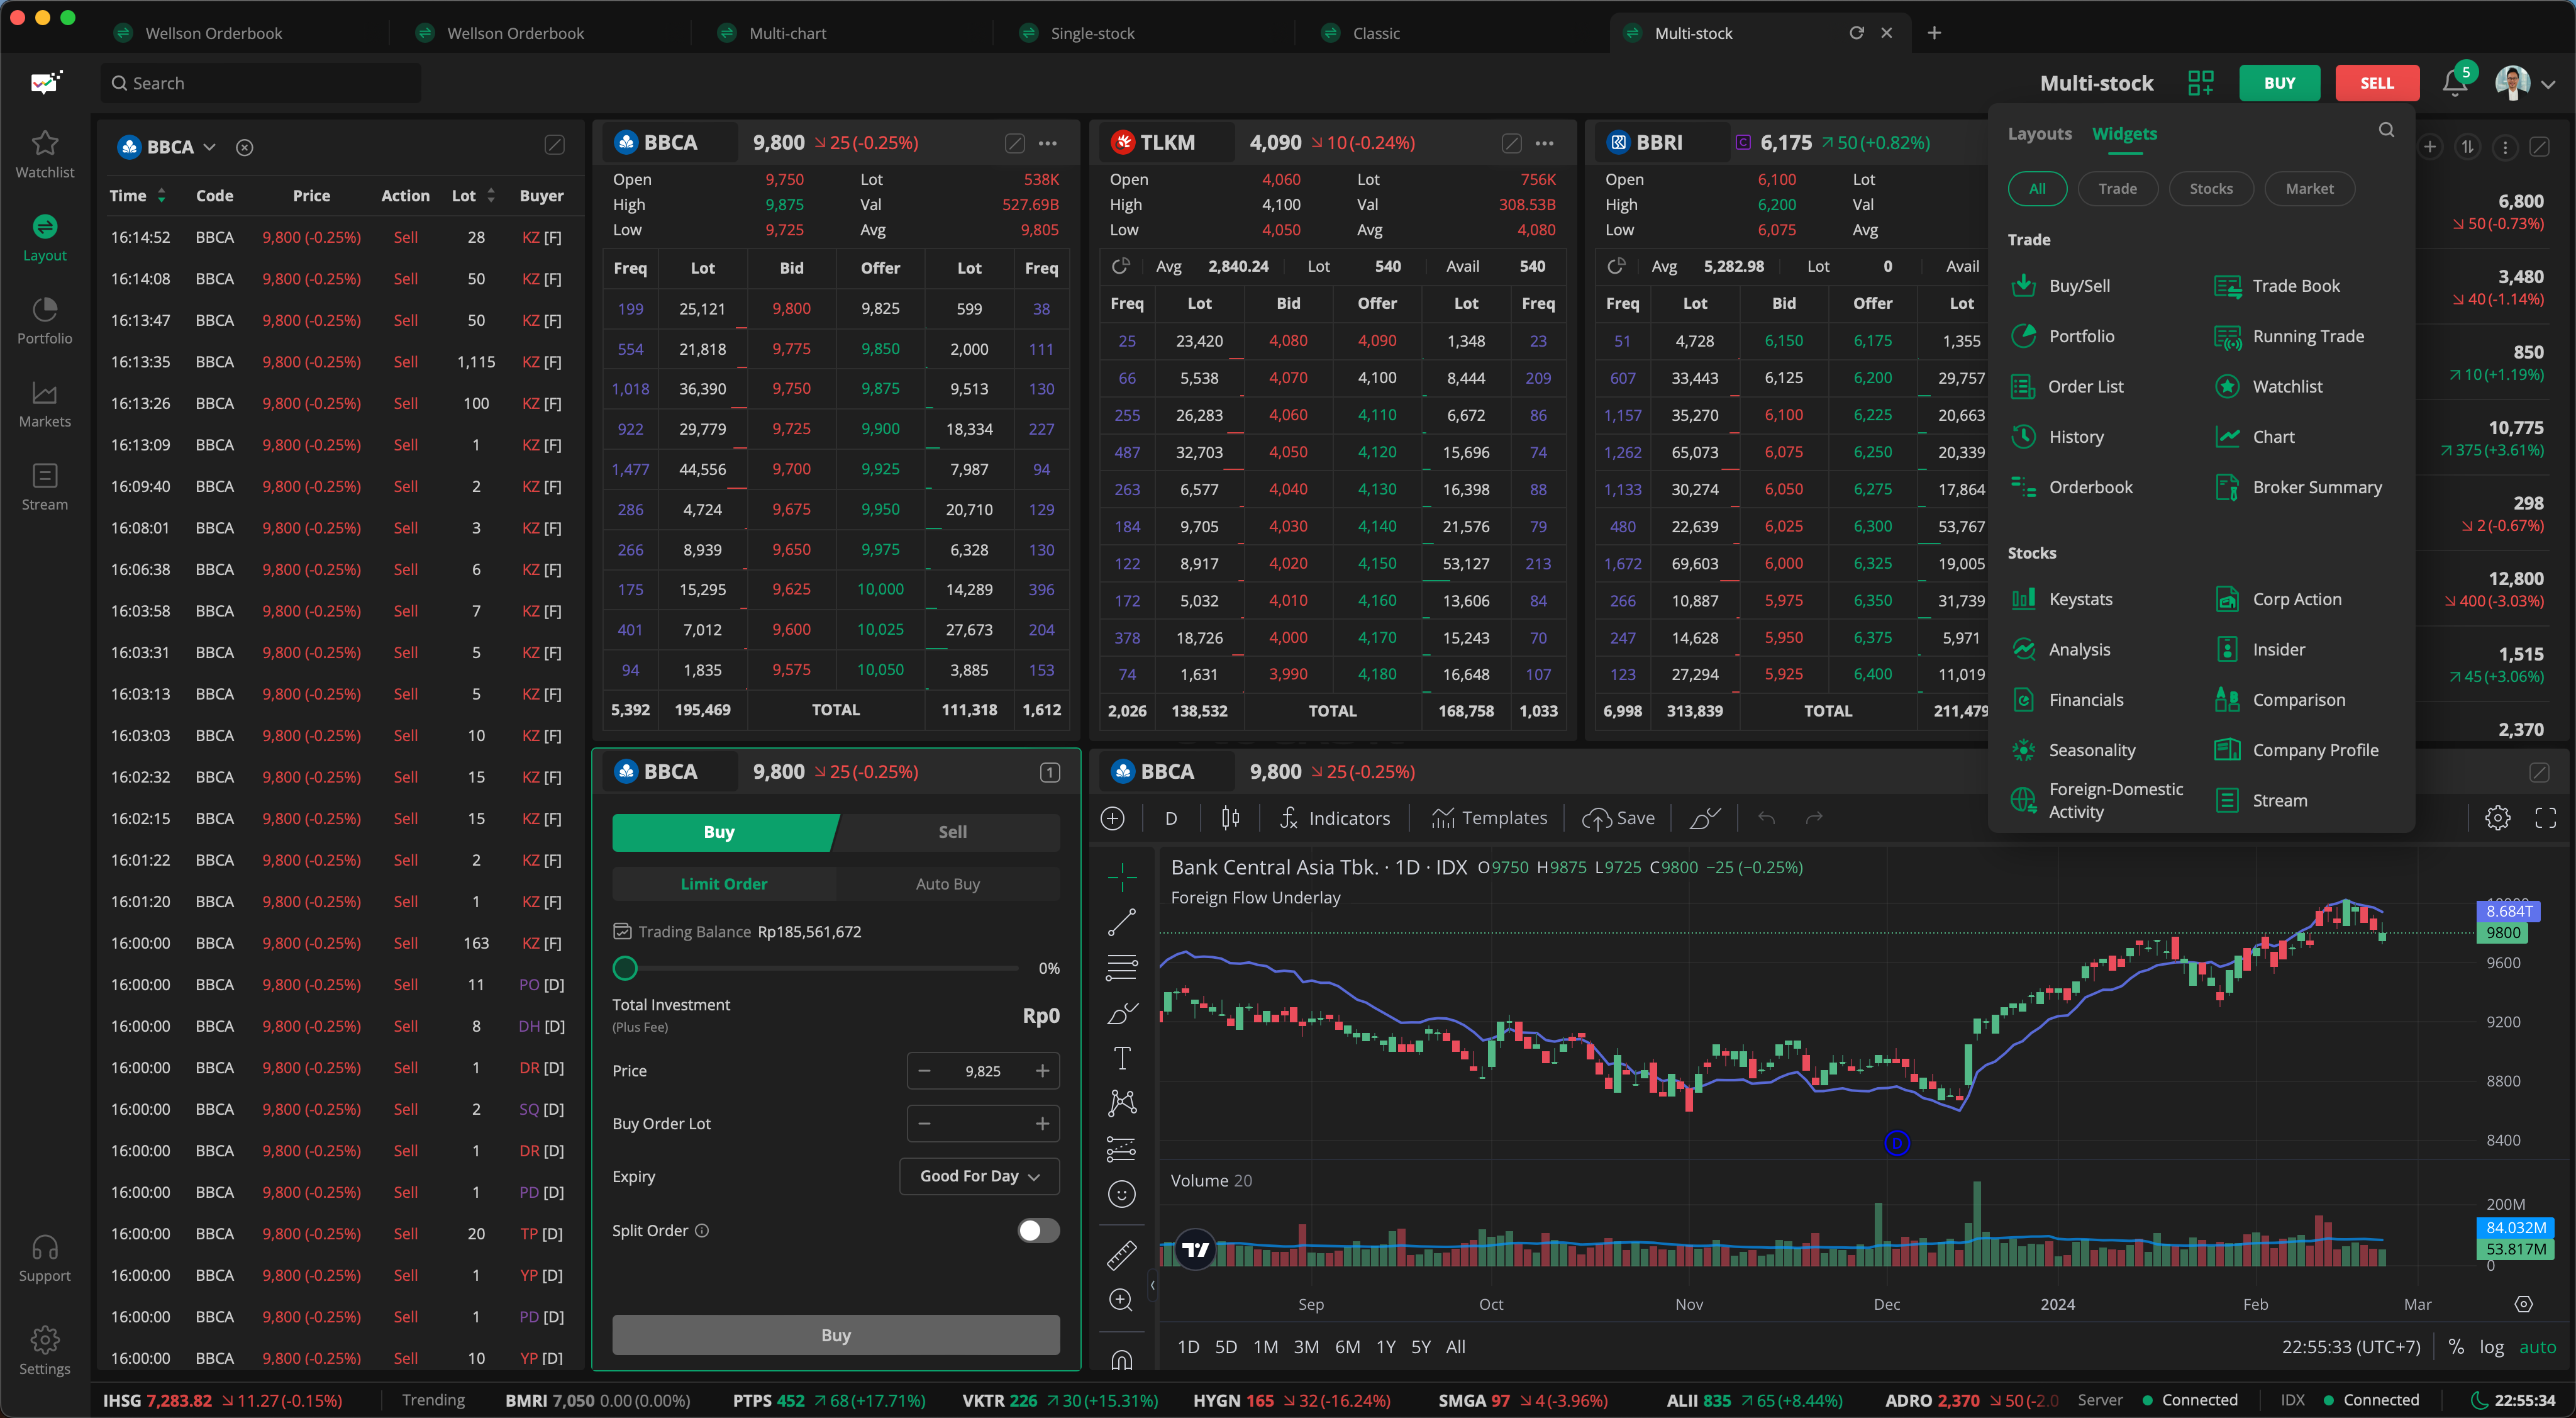
Task: Click the SELL button at top right
Action: (2377, 83)
